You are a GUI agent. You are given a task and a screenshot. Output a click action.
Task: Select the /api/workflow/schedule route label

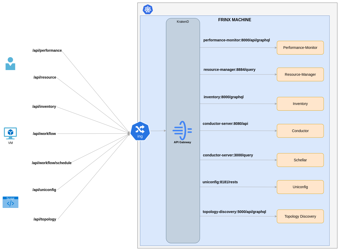(52, 163)
